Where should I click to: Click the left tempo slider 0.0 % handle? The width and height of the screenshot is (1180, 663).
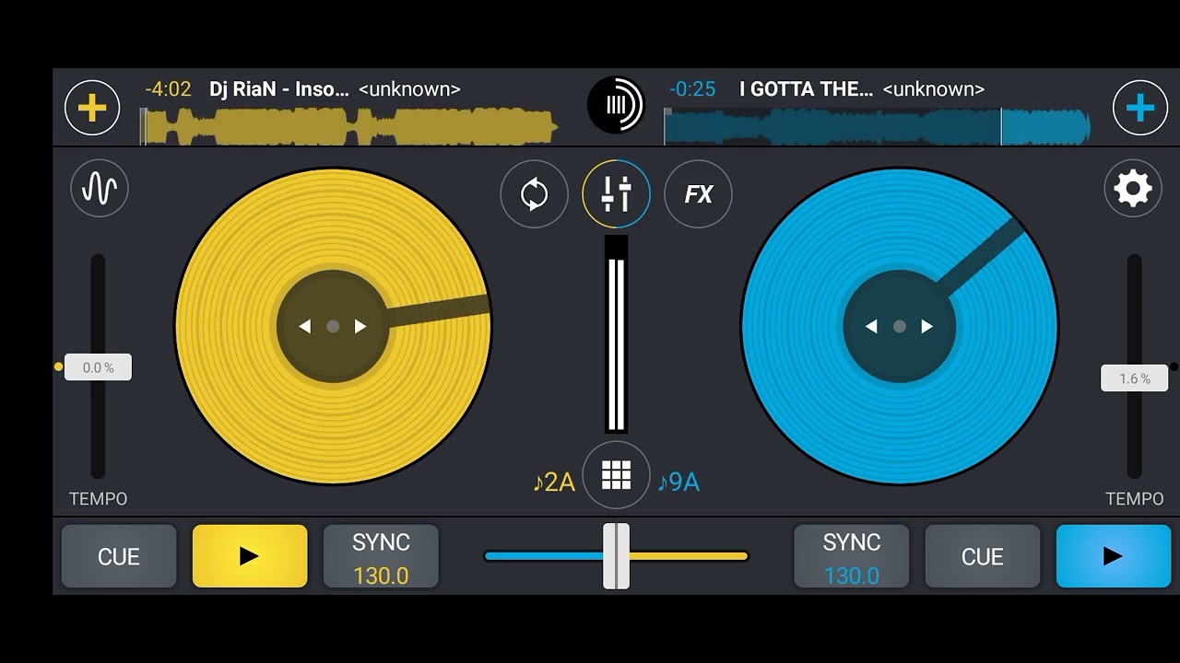click(98, 367)
